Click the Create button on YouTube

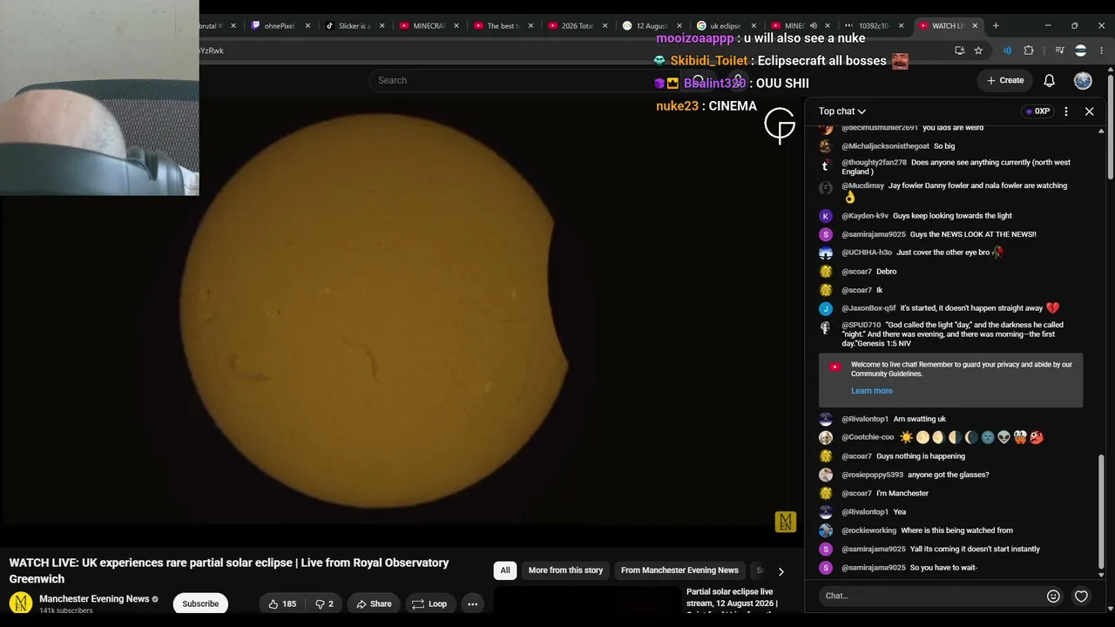coord(1005,80)
